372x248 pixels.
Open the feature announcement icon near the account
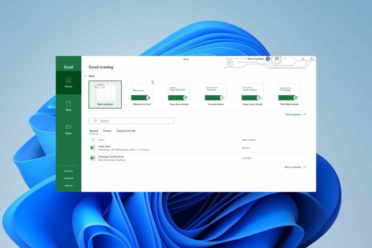click(276, 59)
